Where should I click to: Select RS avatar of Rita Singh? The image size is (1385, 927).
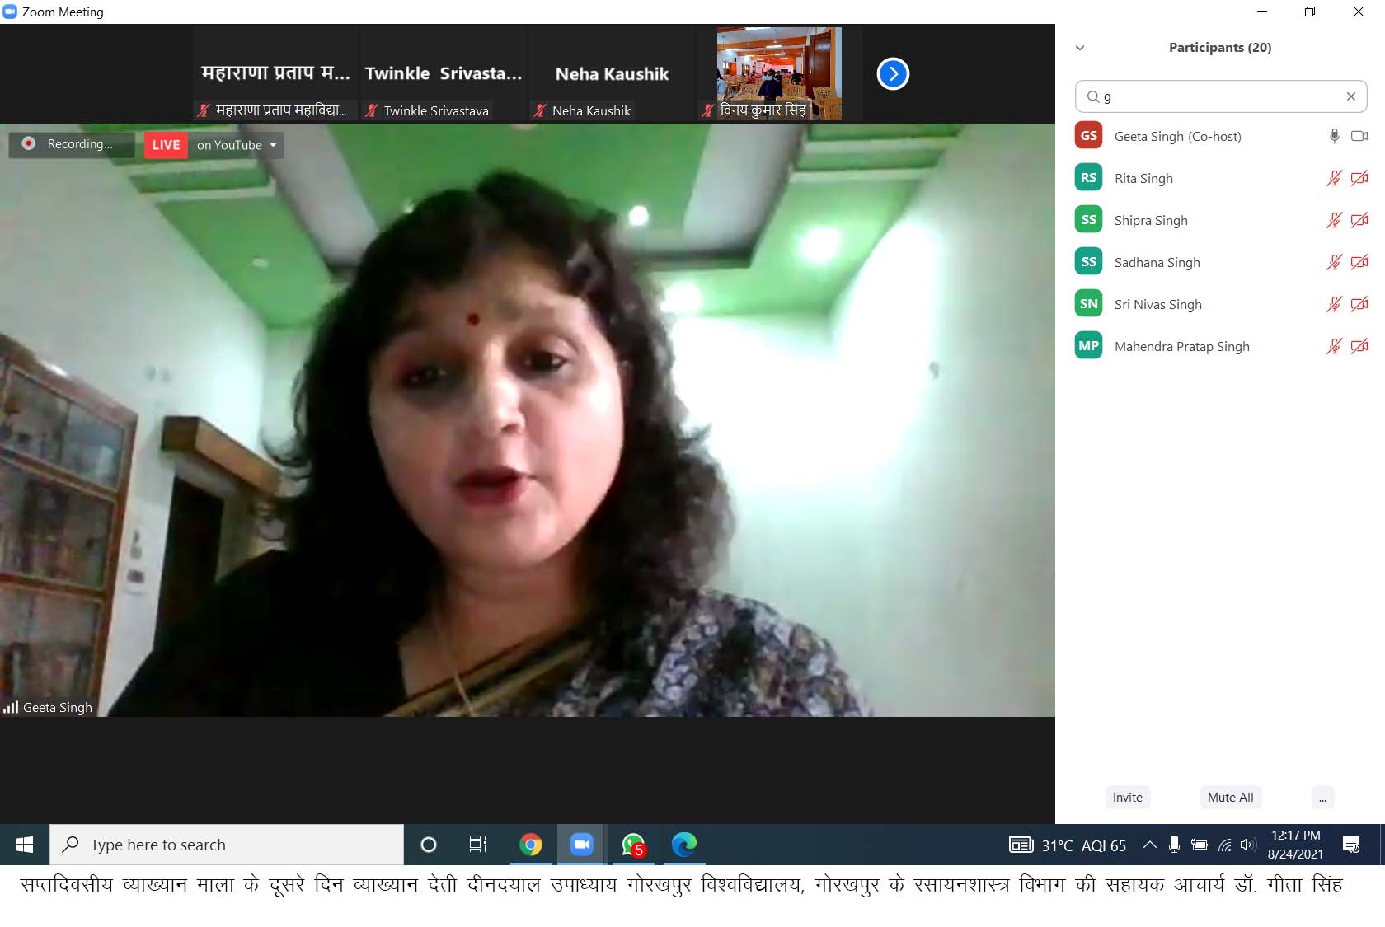pyautogui.click(x=1089, y=178)
